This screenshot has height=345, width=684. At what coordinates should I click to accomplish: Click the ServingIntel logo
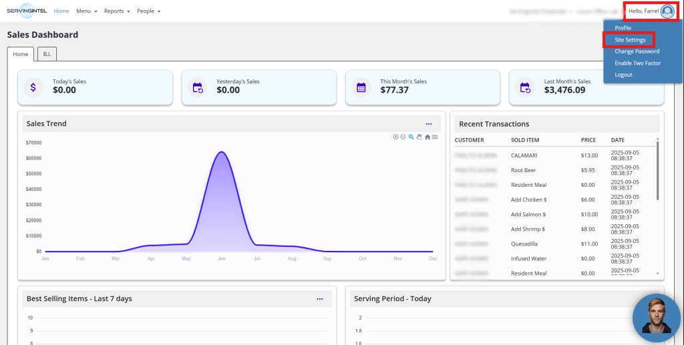[27, 11]
